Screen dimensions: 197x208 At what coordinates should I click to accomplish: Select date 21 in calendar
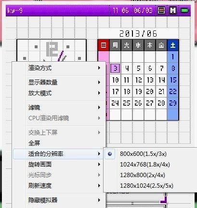(x=161, y=92)
